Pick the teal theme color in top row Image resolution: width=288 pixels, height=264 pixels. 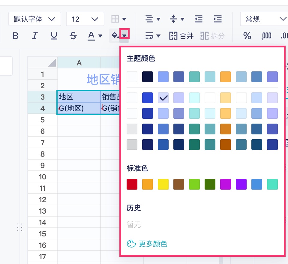click(194, 76)
